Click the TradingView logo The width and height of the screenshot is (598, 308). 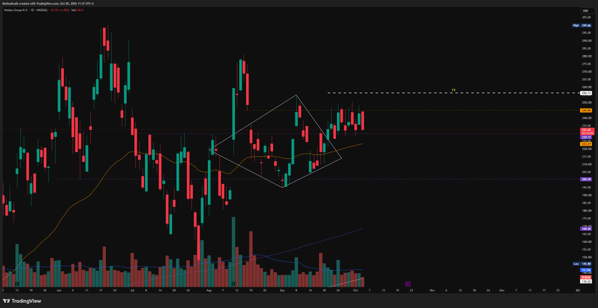click(x=22, y=301)
